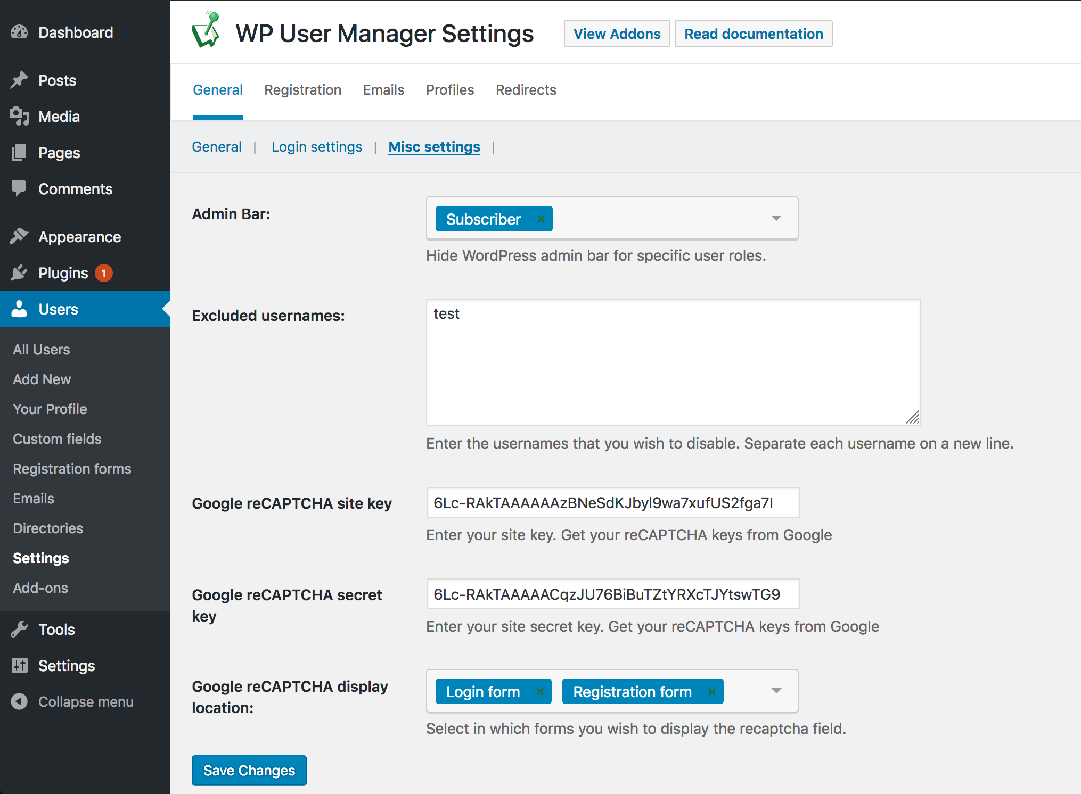The height and width of the screenshot is (794, 1081).
Task: Switch to the Registration tab
Action: pos(302,90)
